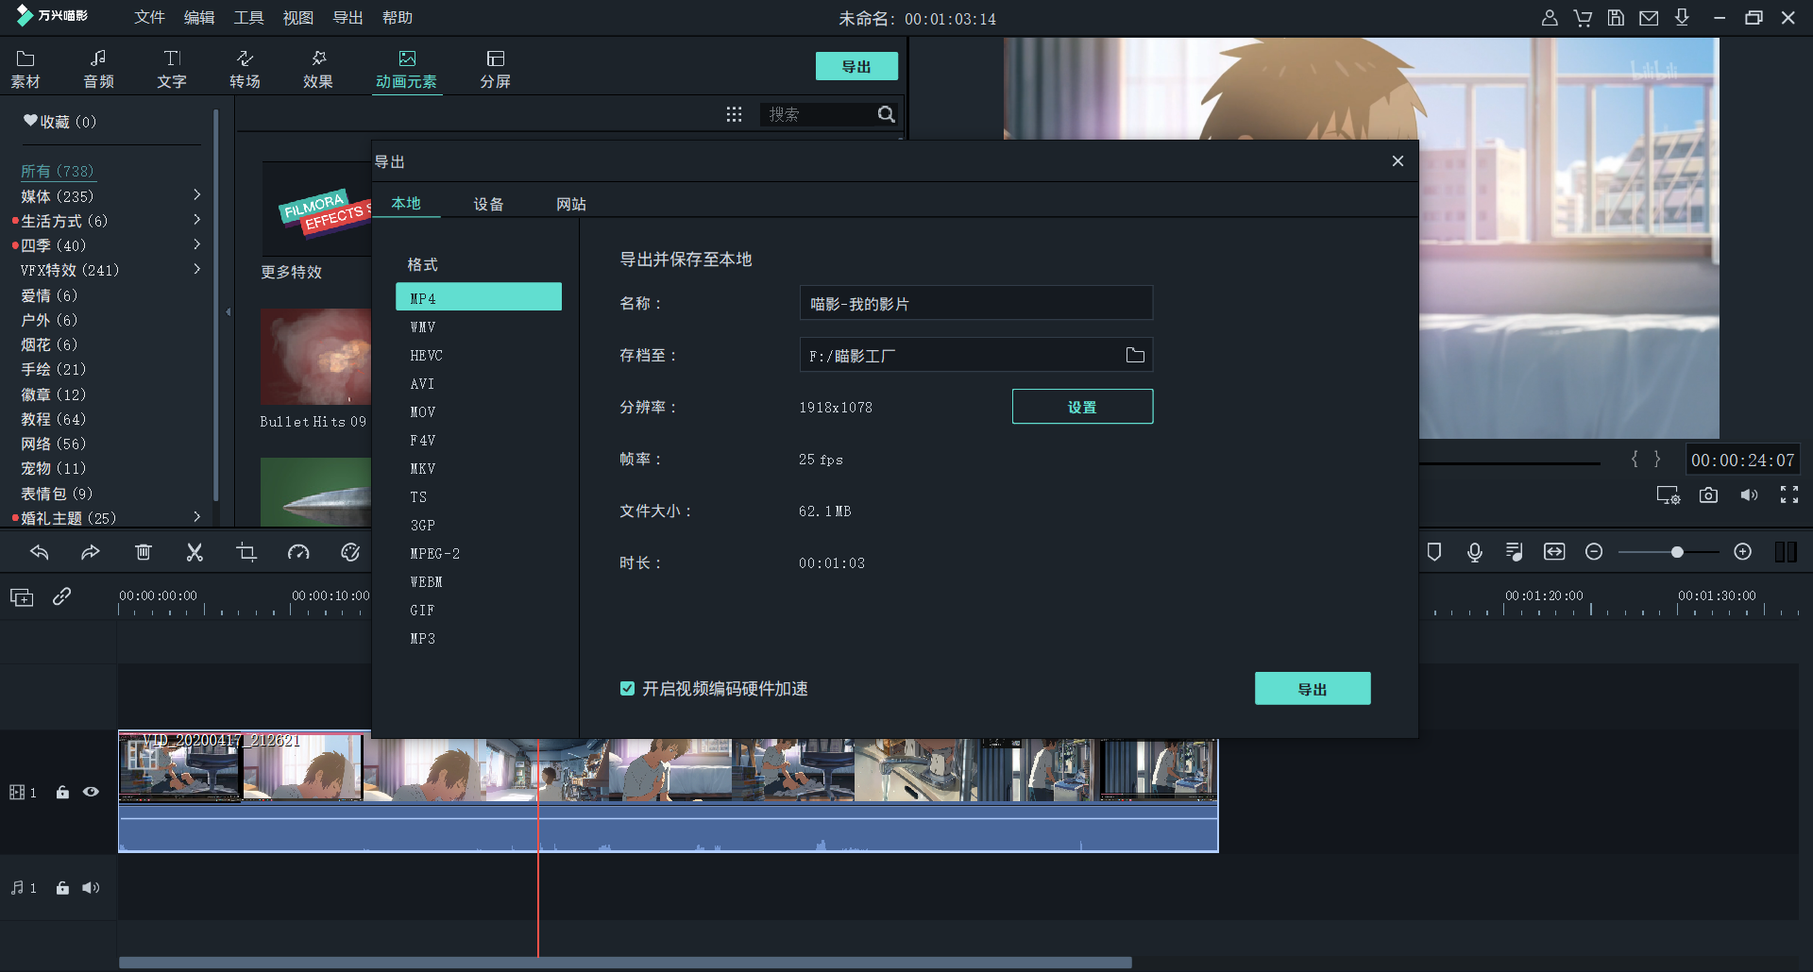Click the voiceover microphone icon
Screen dimensions: 1813x972
point(1474,552)
